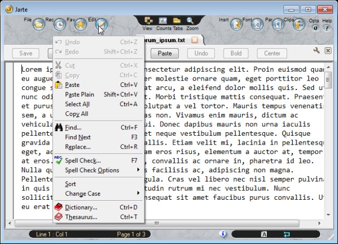Choose Find Next menu entry
338x244 pixels.
[x=98, y=137]
